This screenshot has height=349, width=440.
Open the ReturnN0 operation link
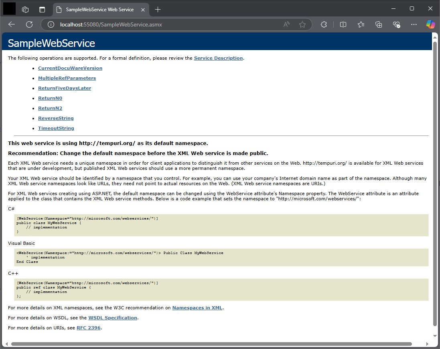tap(50, 98)
